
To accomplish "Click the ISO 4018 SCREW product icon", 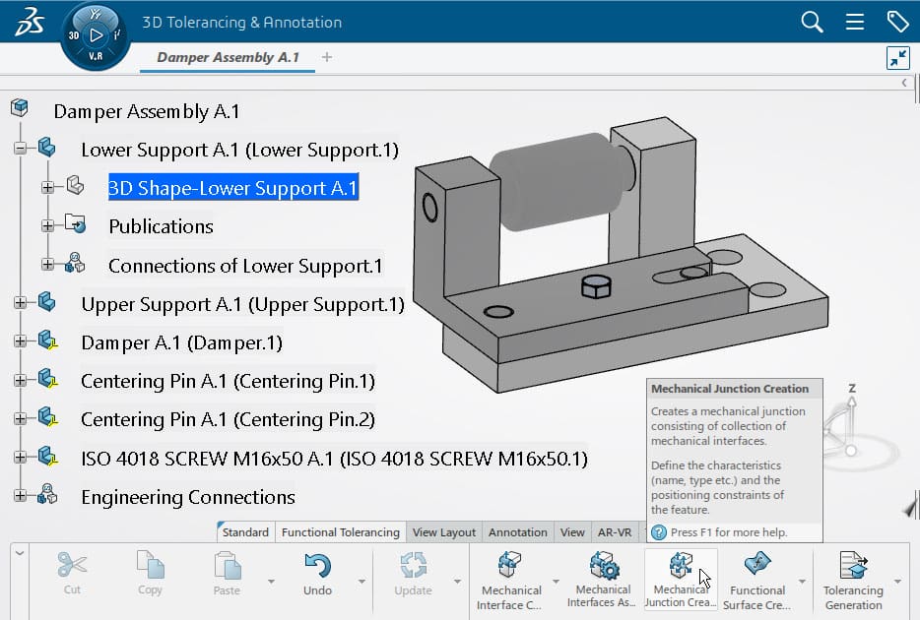I will tap(47, 456).
